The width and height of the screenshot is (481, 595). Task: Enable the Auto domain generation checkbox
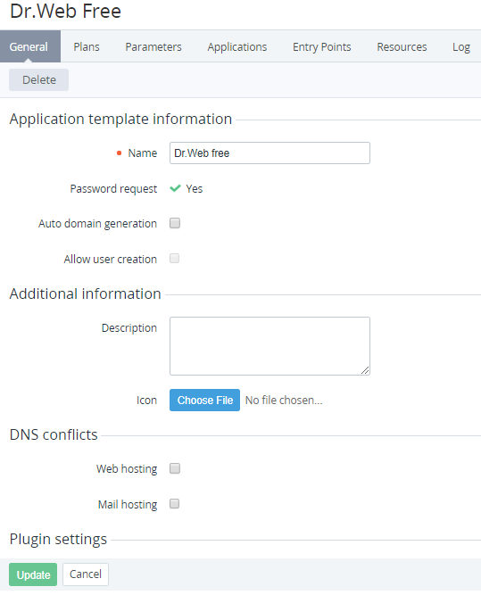coord(175,223)
